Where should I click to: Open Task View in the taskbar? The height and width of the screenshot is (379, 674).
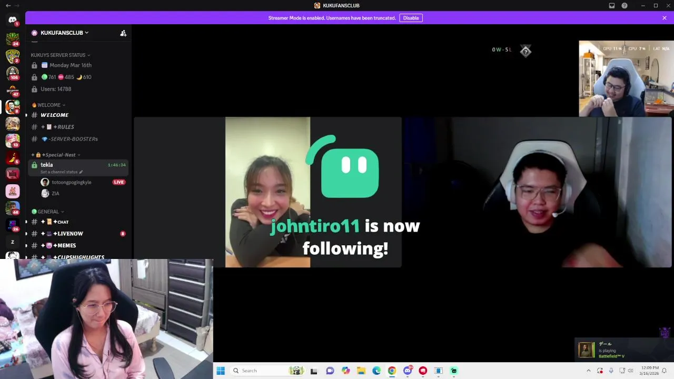click(314, 371)
